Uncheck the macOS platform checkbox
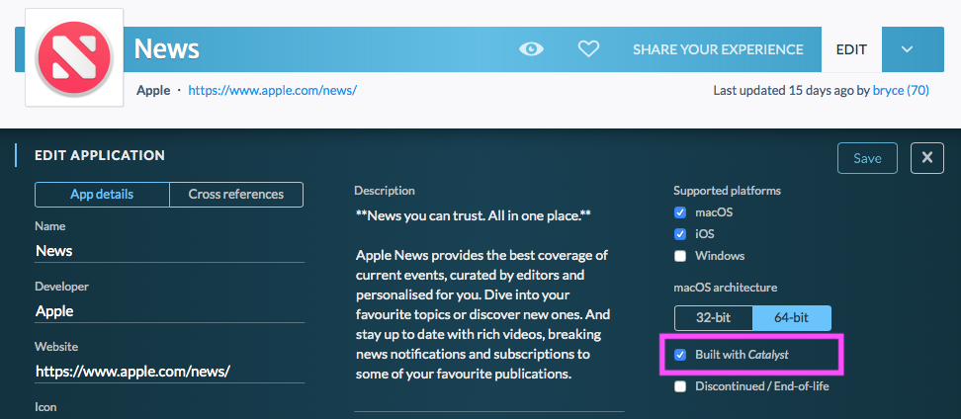 pos(679,212)
